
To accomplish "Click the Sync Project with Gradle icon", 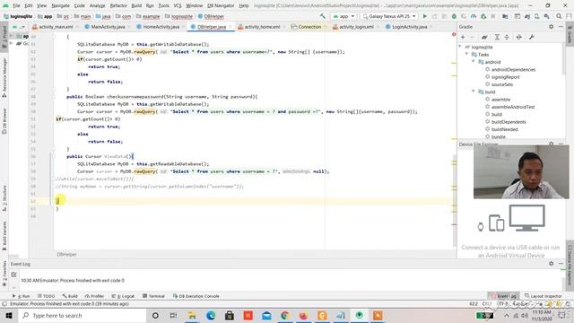I will tap(527, 16).
